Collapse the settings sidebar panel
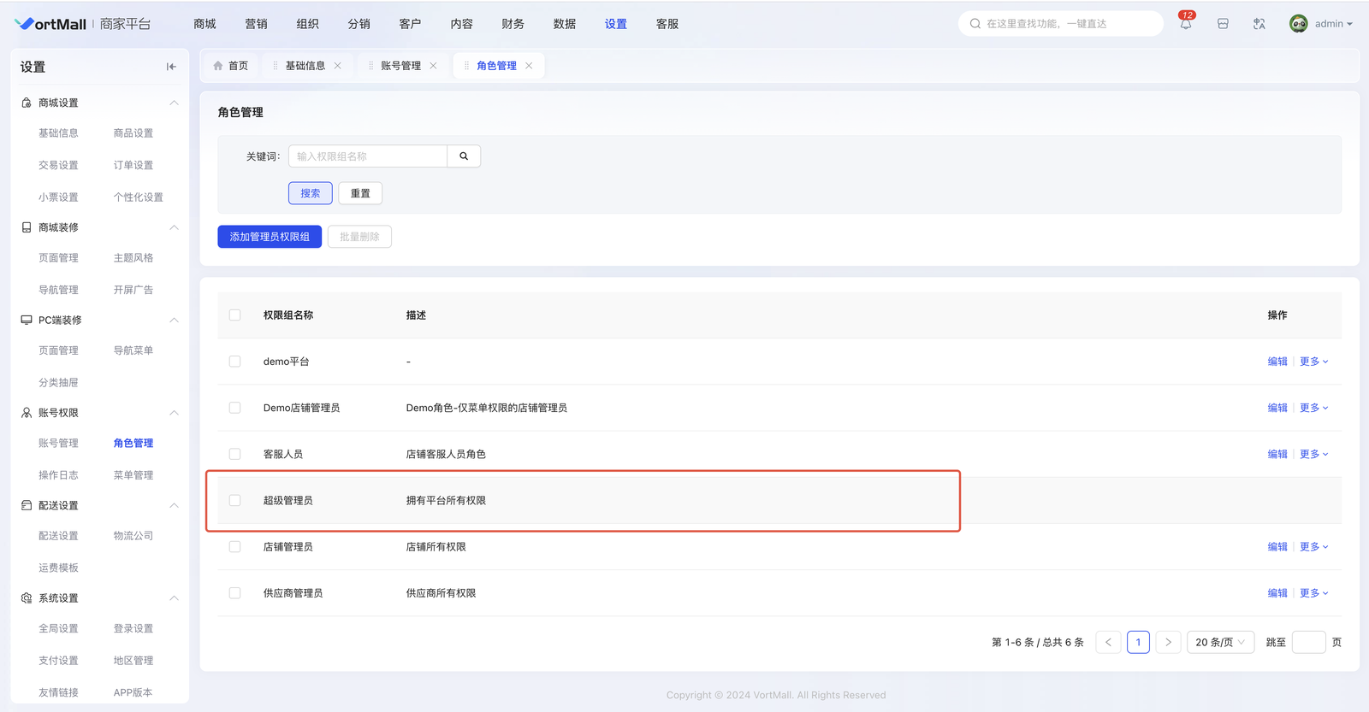The height and width of the screenshot is (712, 1369). [171, 67]
